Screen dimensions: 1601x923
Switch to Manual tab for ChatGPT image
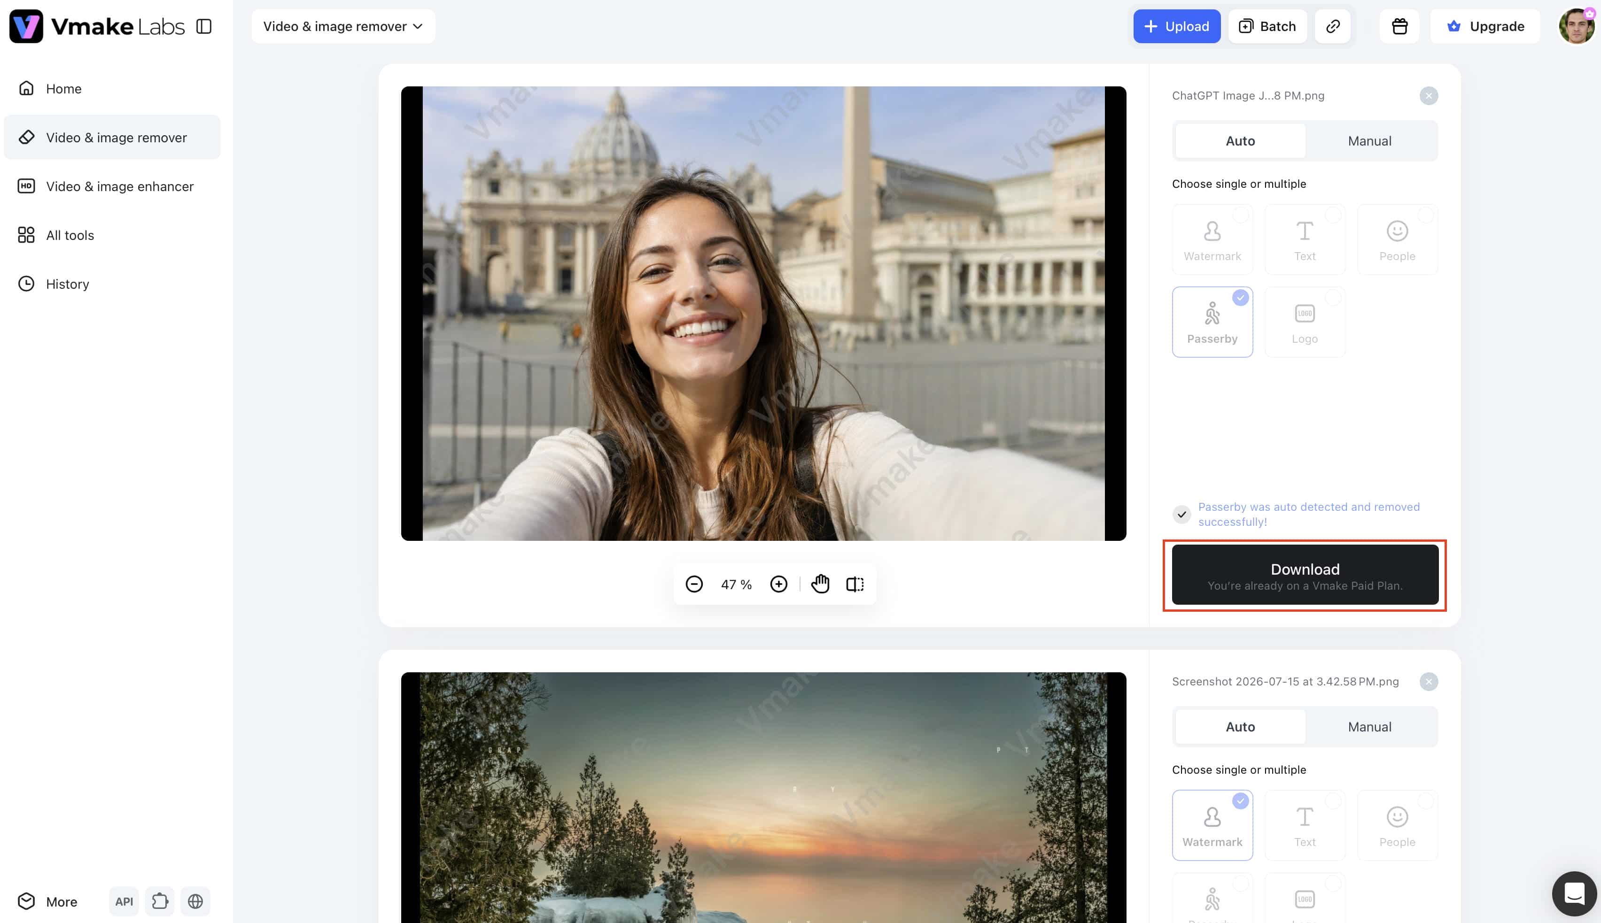[x=1369, y=141]
